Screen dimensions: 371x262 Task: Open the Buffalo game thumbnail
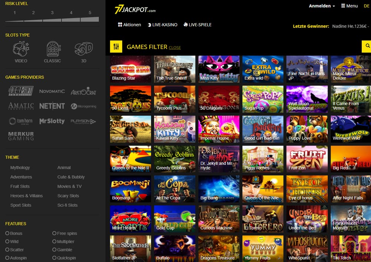coord(175,249)
